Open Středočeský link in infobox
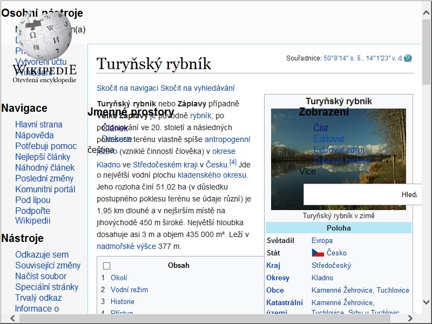Screen dimensions: 432x324 331,265
